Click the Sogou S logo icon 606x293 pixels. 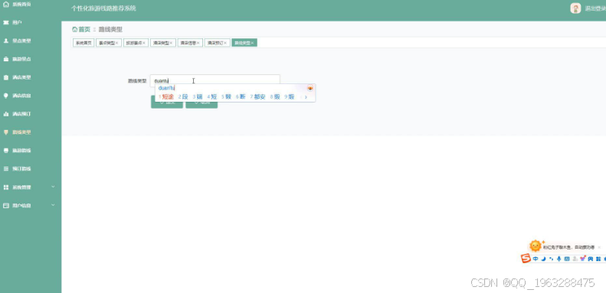(526, 259)
